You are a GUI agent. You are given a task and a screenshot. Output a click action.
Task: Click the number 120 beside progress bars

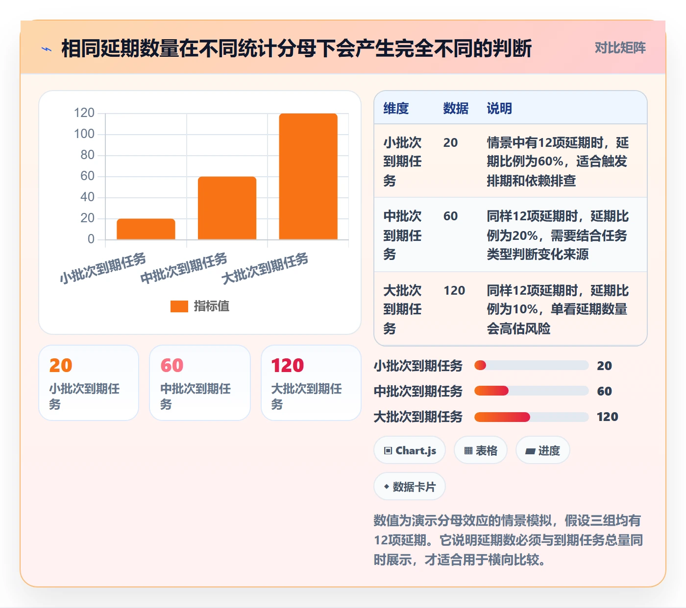[607, 417]
